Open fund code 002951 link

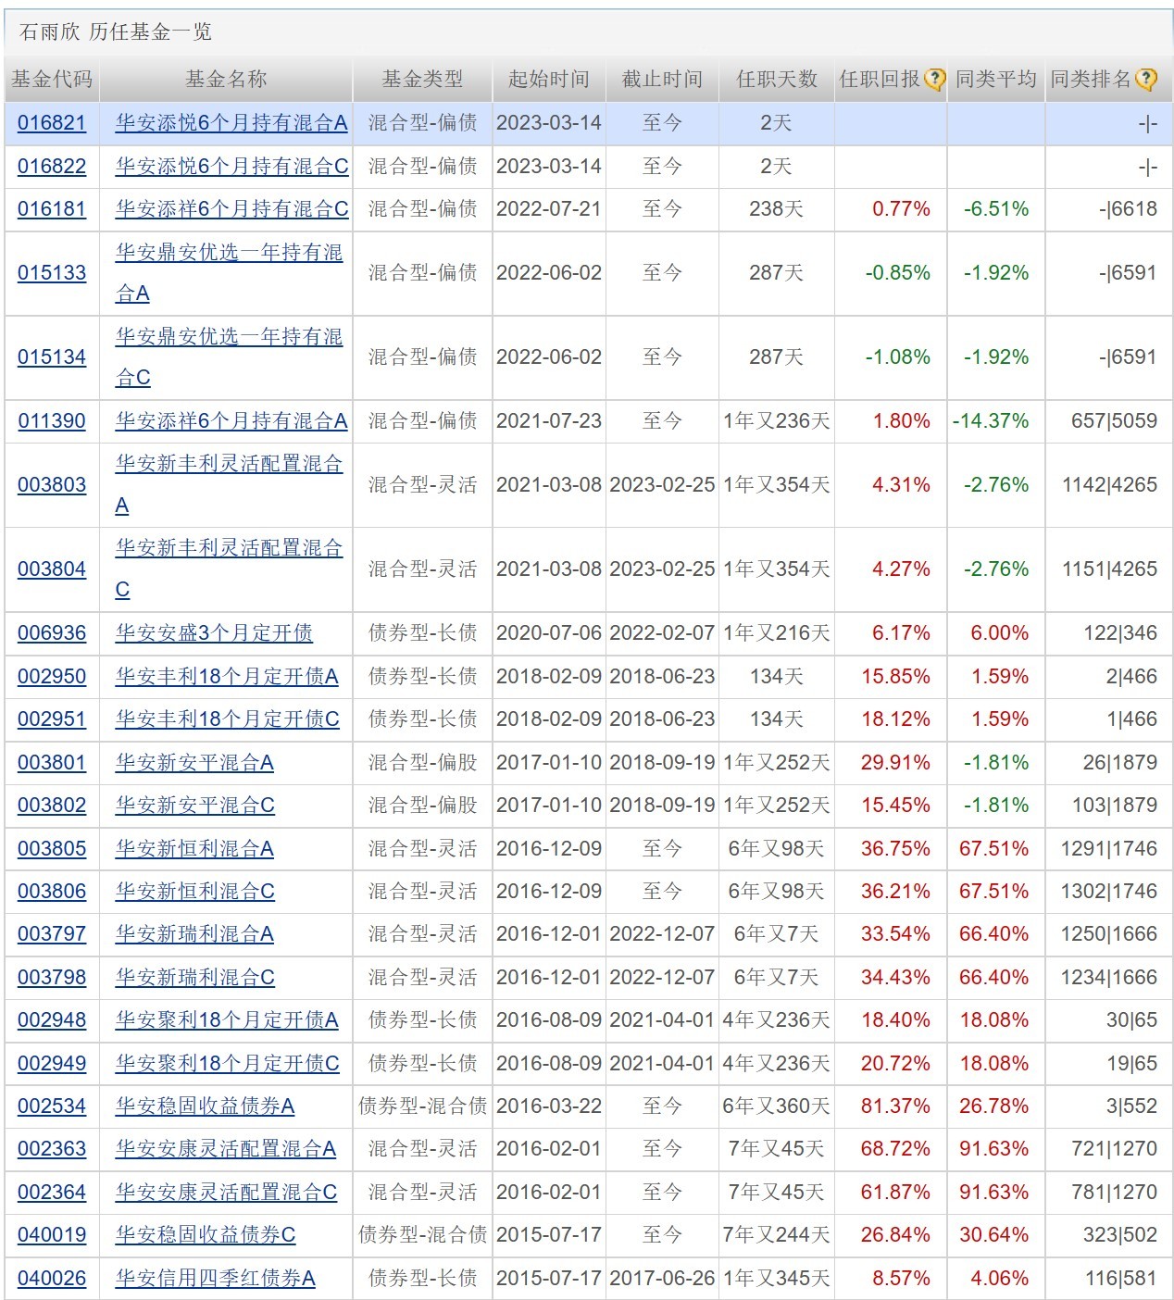pos(52,719)
